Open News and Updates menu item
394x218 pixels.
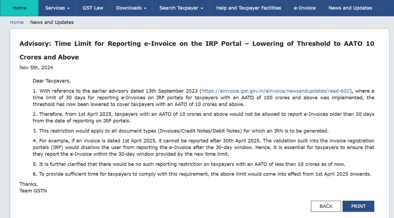pyautogui.click(x=350, y=8)
